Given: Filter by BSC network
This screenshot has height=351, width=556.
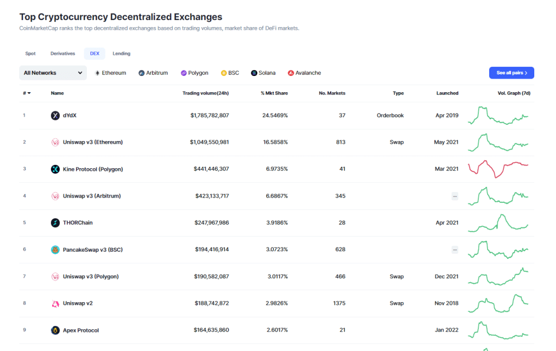Looking at the screenshot, I should [x=230, y=73].
